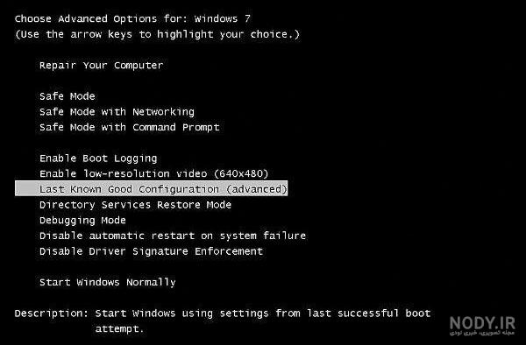The width and height of the screenshot is (526, 345).
Task: Select the Repair Your Computer option
Action: 102,65
